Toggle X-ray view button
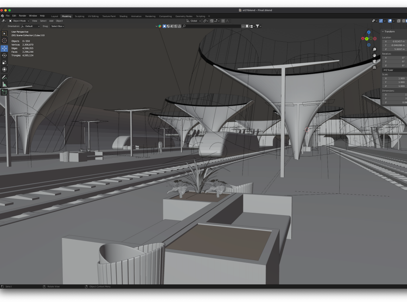Screen dimensions: 407x303 pyautogui.click(x=399, y=21)
